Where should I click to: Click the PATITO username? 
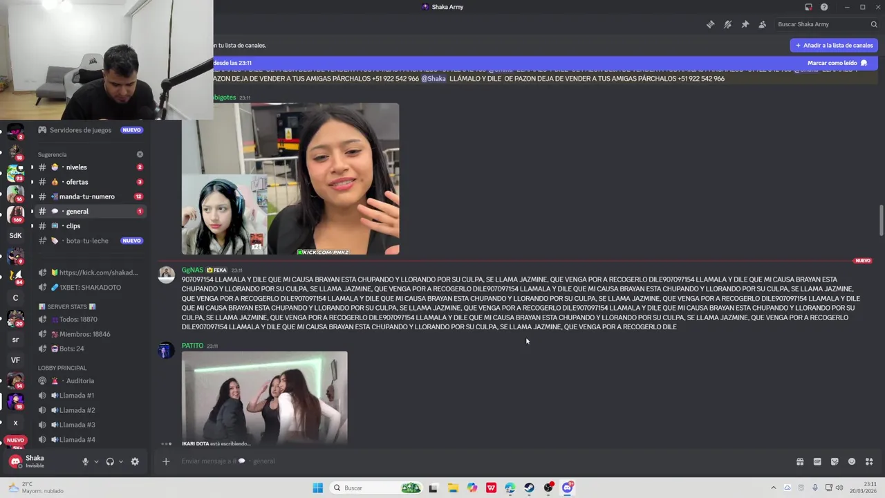click(x=192, y=346)
